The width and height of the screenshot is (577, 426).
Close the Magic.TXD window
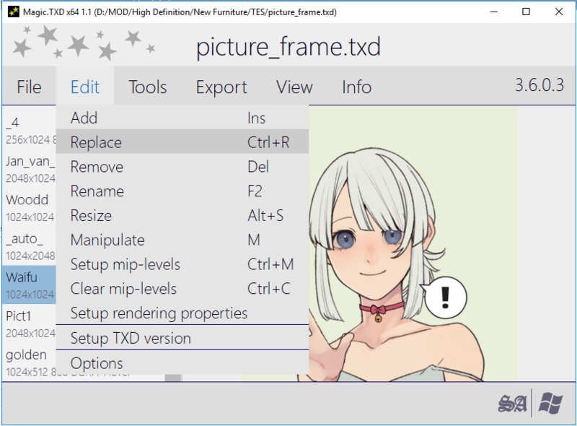[558, 12]
